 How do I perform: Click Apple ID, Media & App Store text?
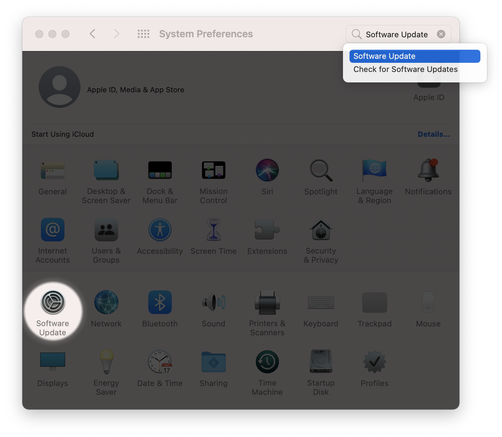pos(135,90)
